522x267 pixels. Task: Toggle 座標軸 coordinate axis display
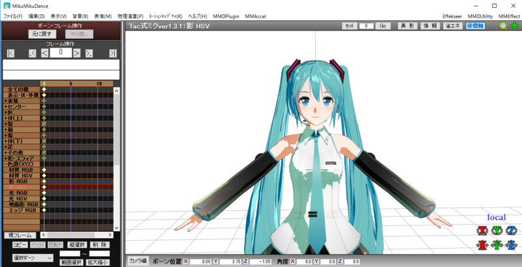click(475, 26)
